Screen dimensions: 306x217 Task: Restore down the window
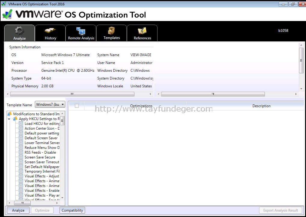tap(293, 4)
